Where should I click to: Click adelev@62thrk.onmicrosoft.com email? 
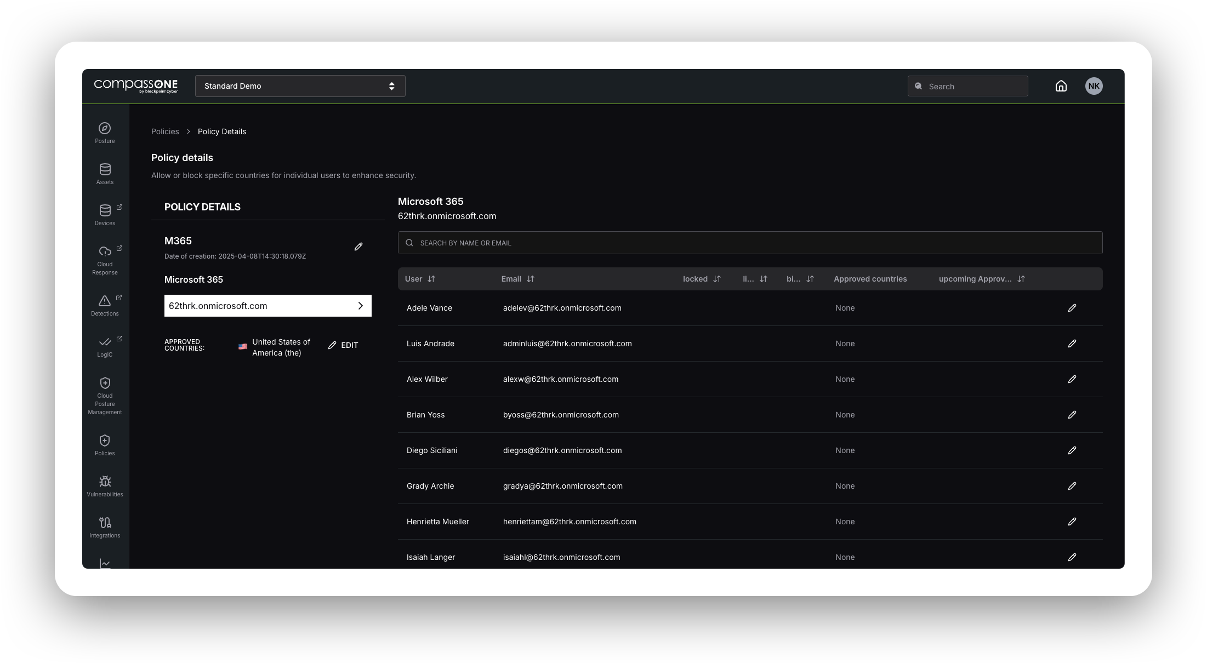[562, 308]
